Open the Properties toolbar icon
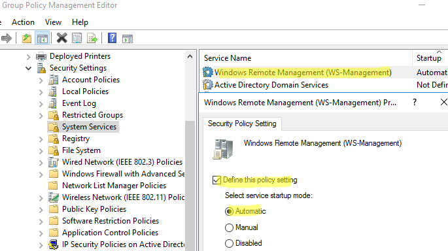 (77, 38)
